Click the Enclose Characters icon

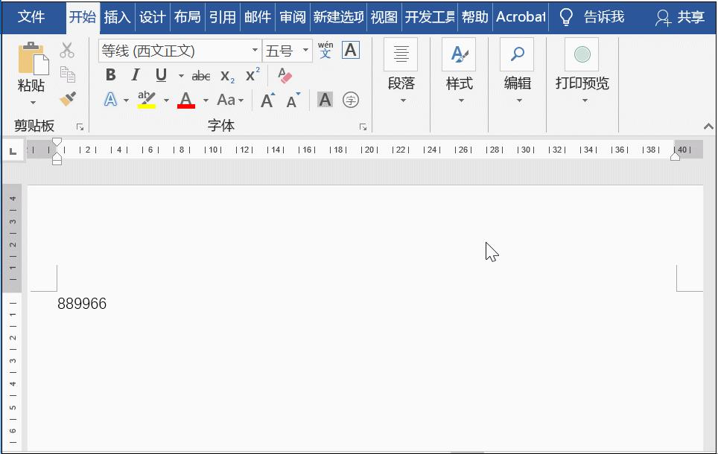tap(351, 100)
